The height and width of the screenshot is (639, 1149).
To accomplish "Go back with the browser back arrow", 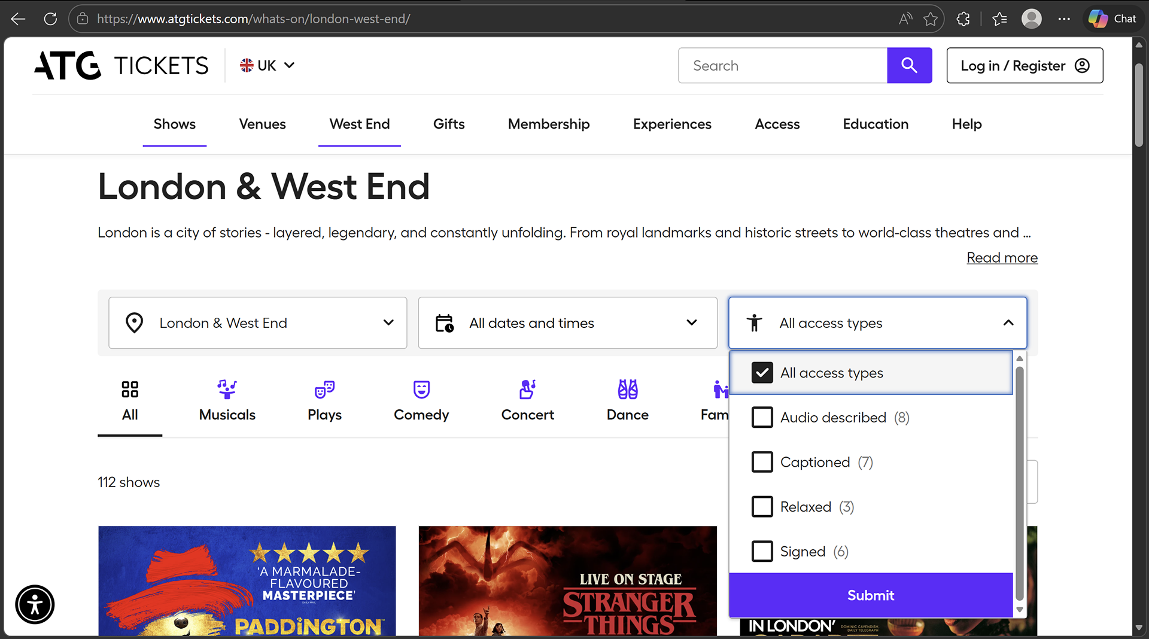I will pyautogui.click(x=18, y=19).
